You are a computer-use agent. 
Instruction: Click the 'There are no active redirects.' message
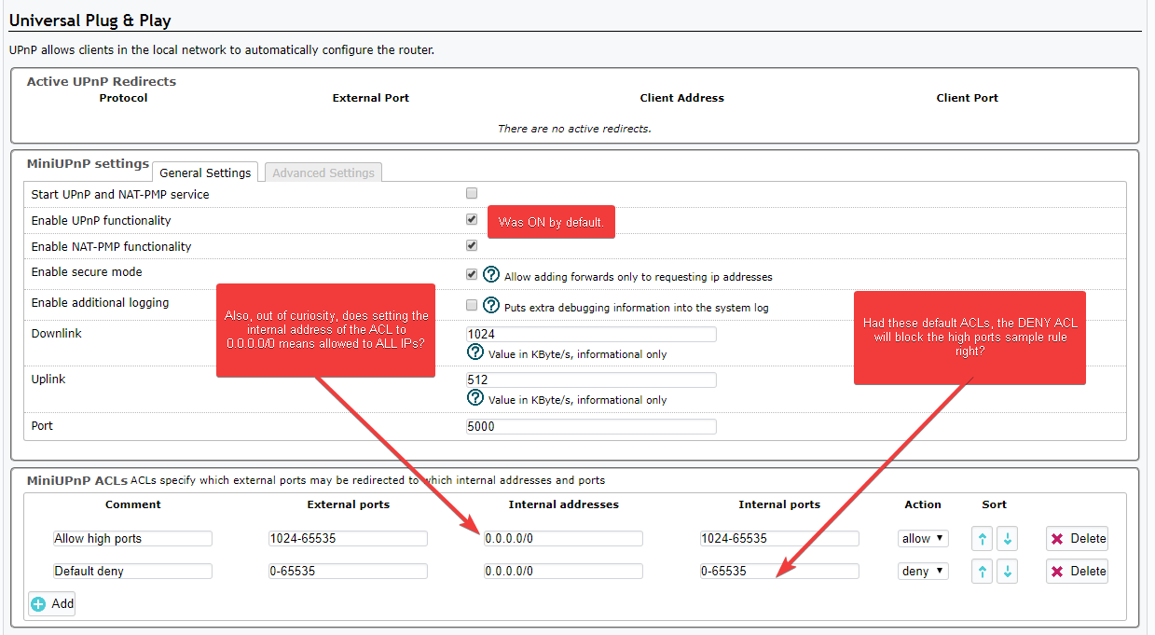[574, 129]
